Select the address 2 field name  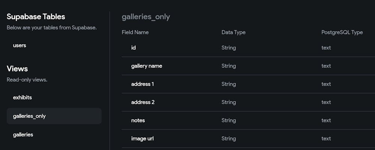coord(143,102)
